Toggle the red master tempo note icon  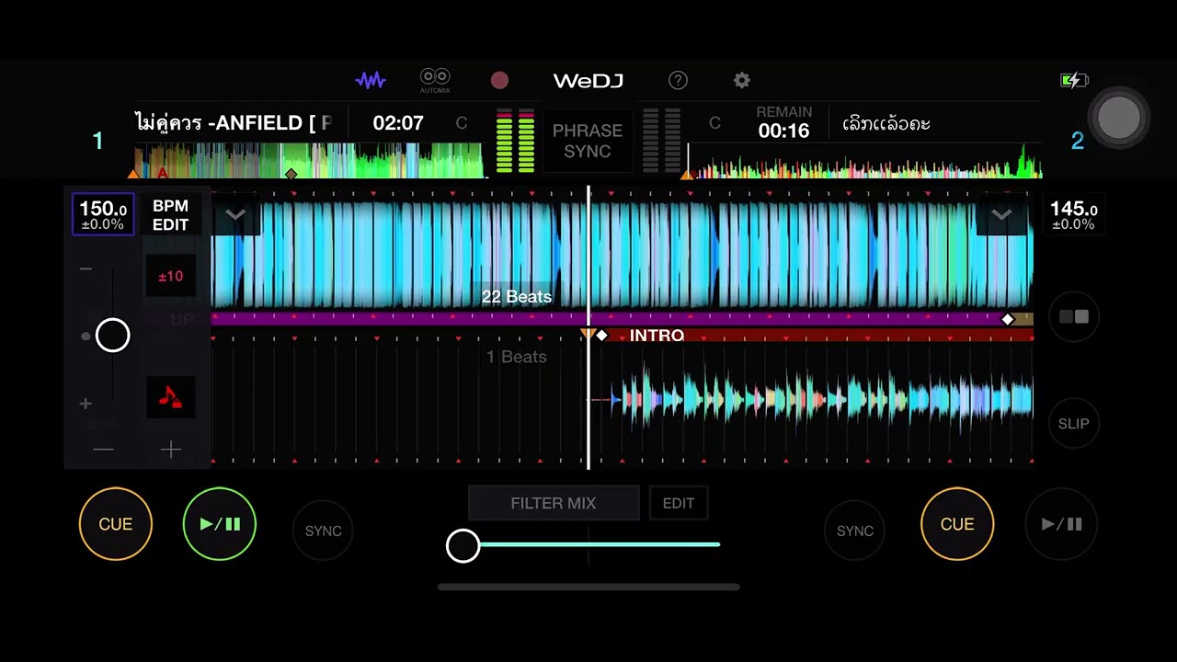[x=170, y=397]
